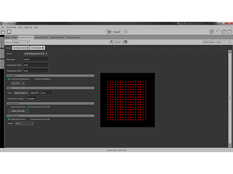
Task: Close the S-Parameter tab with its X
Action: tap(43, 48)
